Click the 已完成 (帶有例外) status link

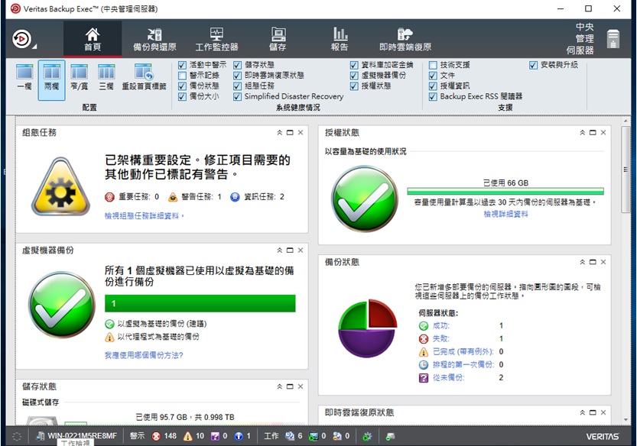click(463, 352)
